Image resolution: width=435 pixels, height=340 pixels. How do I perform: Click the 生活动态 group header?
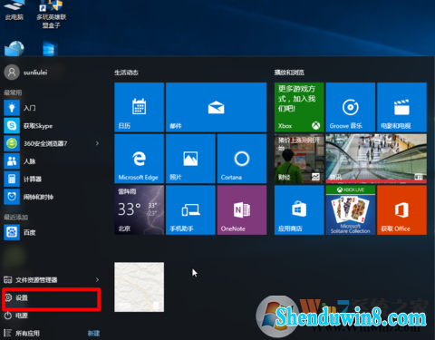(126, 73)
